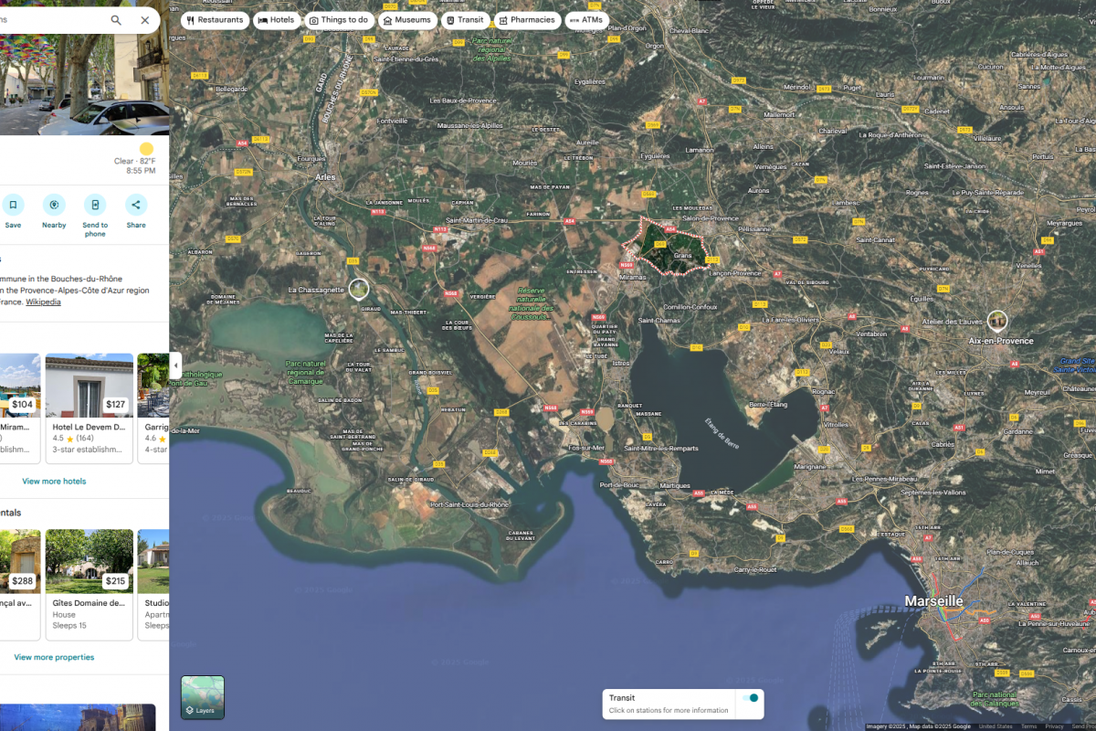Open Hotel Le Devem $127 thumbnail
The height and width of the screenshot is (731, 1096).
(x=90, y=386)
